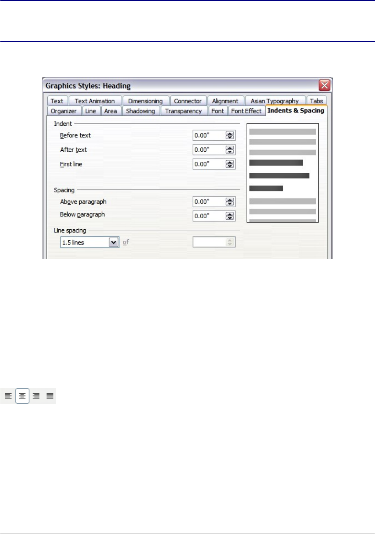This screenshot has height=534, width=375.
Task: Click the 'First line' label
Action: (x=71, y=164)
